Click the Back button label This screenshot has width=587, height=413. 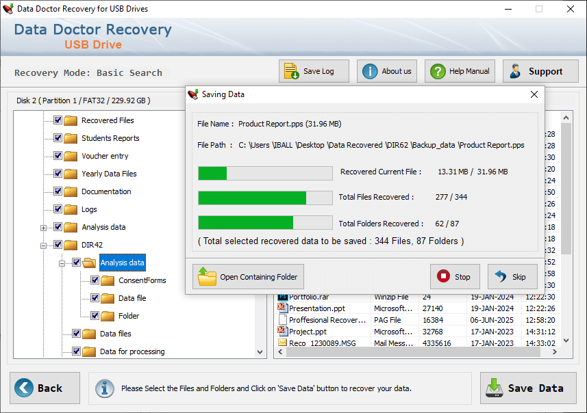[x=50, y=388]
